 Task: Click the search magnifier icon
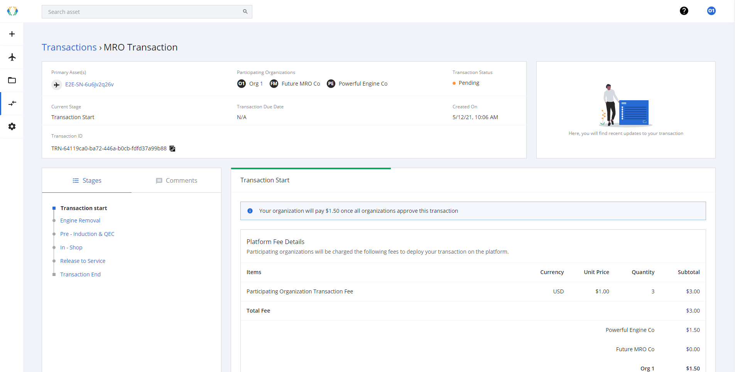245,12
